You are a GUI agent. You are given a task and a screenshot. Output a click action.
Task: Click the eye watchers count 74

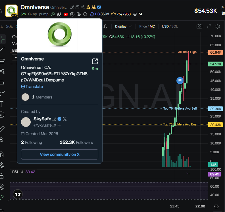[x=137, y=14]
